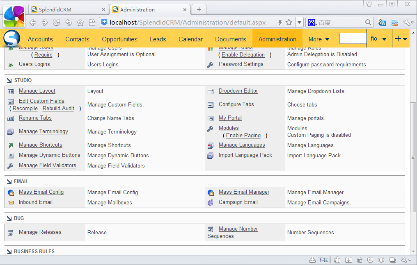This screenshot has height=265, width=417.
Task: Click the Enable Paging link
Action: point(243,136)
